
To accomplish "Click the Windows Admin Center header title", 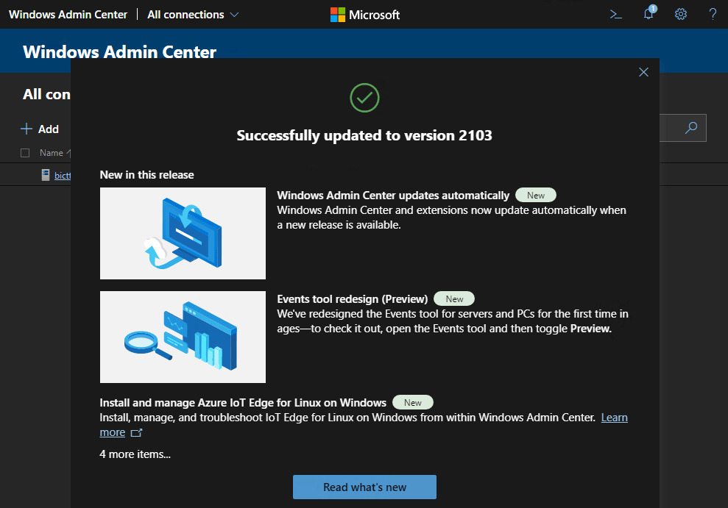I will (x=68, y=15).
